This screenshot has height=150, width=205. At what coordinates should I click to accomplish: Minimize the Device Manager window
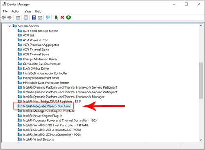(x=174, y=4)
